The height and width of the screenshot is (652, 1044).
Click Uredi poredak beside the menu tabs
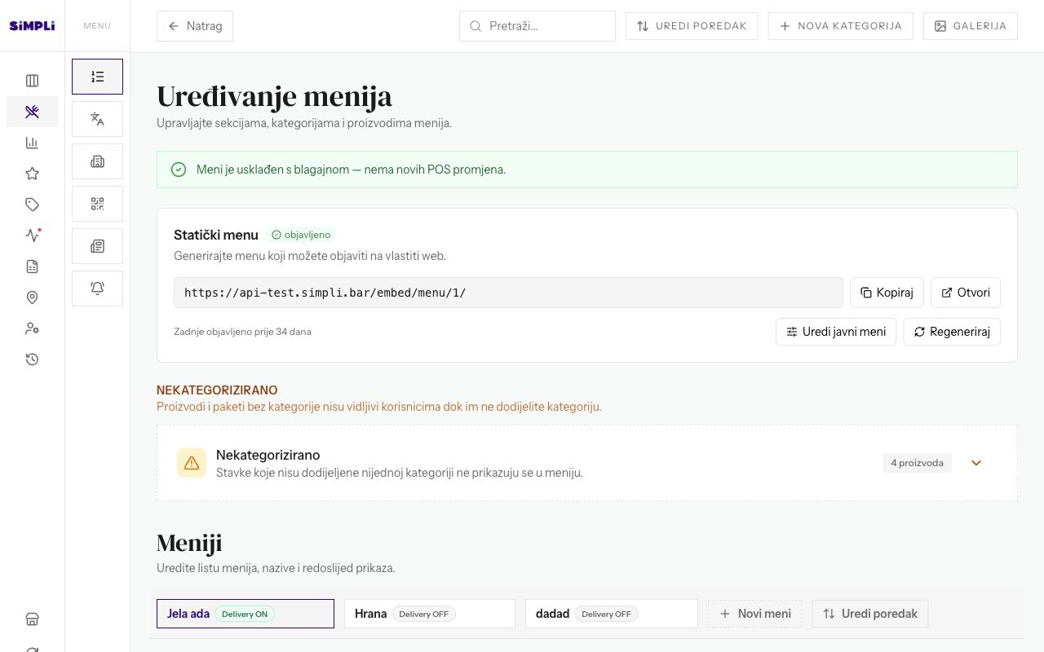870,614
